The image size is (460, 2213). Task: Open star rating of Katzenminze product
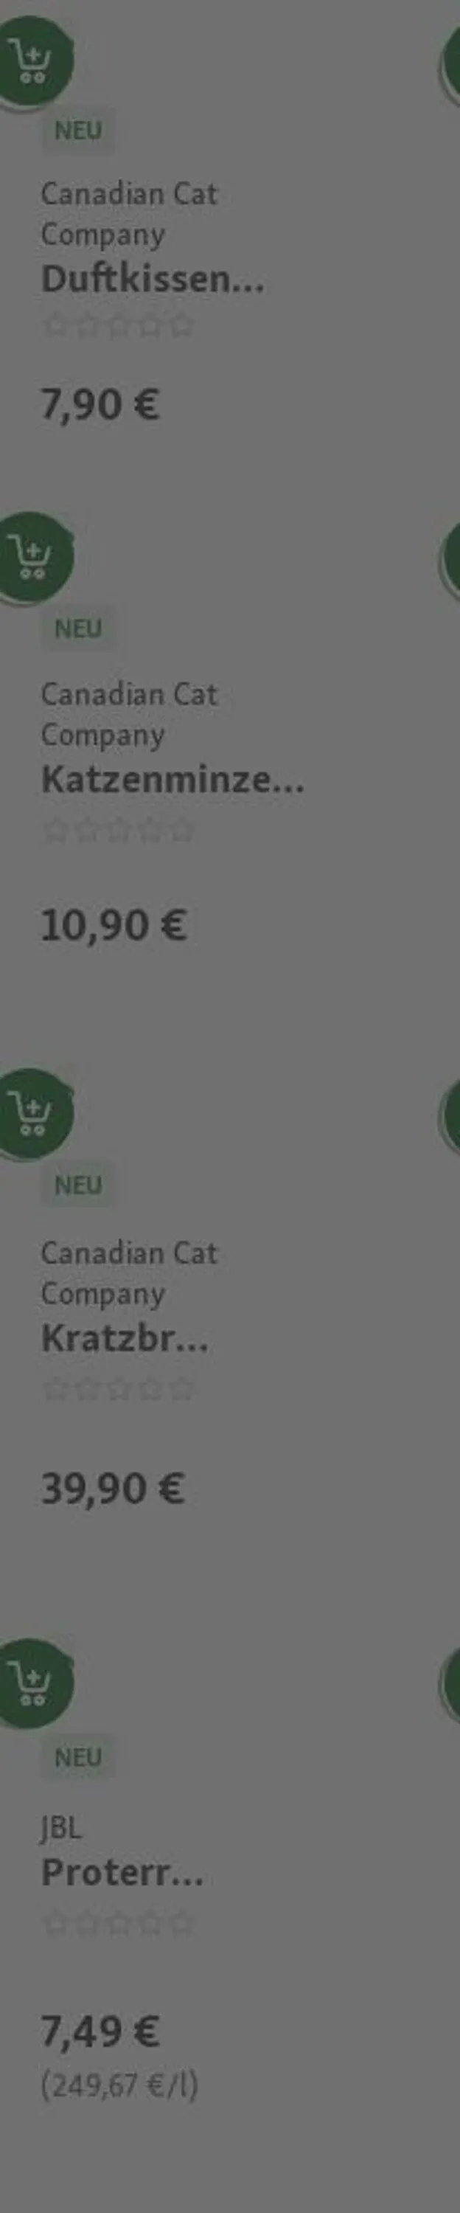[x=119, y=830]
